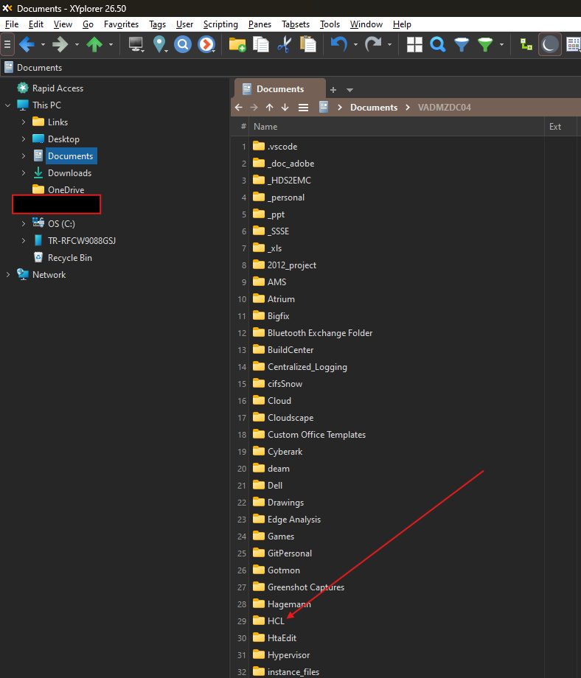Click the New Folder toolbar icon

(237, 45)
